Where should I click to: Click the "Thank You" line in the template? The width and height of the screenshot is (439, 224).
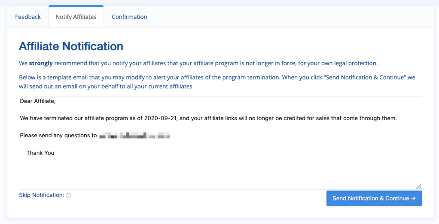tap(40, 153)
